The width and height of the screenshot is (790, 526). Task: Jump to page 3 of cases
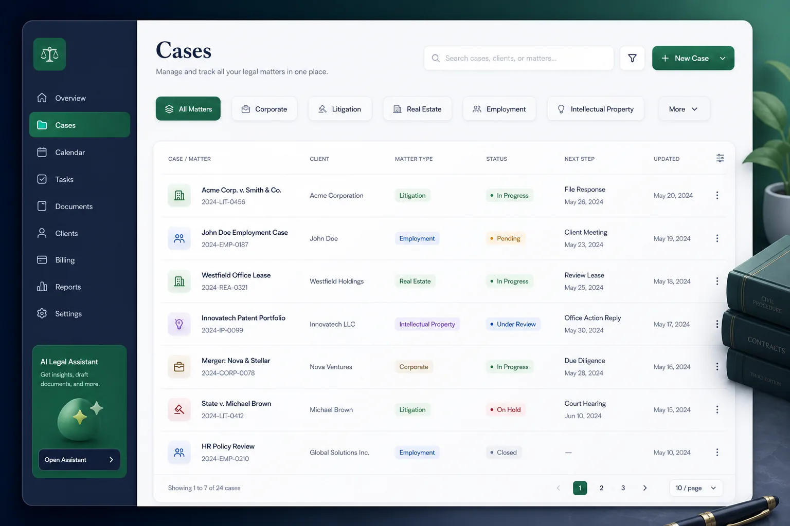tap(623, 488)
